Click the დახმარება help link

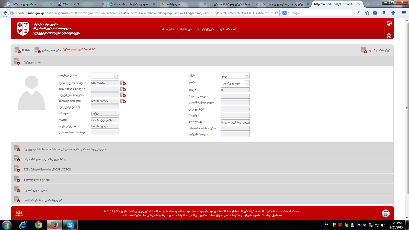point(228,29)
